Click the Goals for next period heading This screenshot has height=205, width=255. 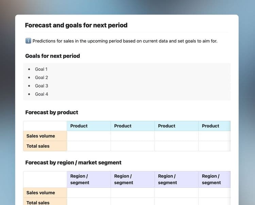click(52, 56)
